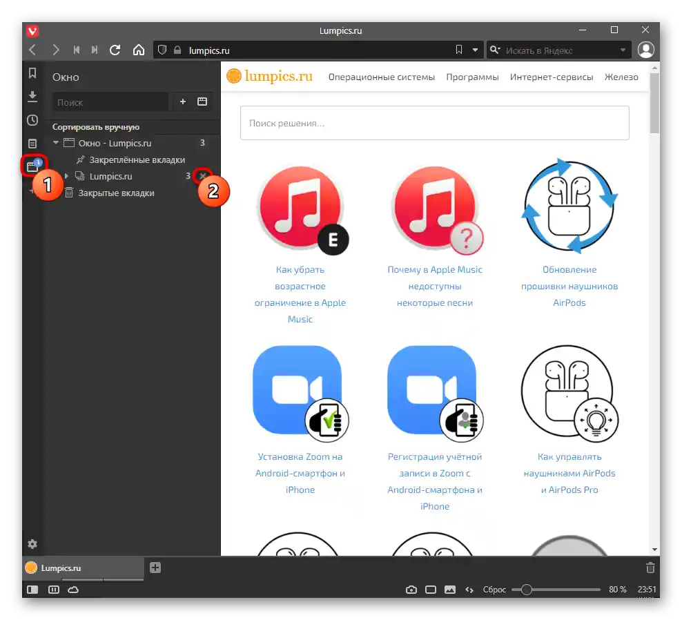Select the Lumpics.ru tab in tab bar

tap(84, 568)
